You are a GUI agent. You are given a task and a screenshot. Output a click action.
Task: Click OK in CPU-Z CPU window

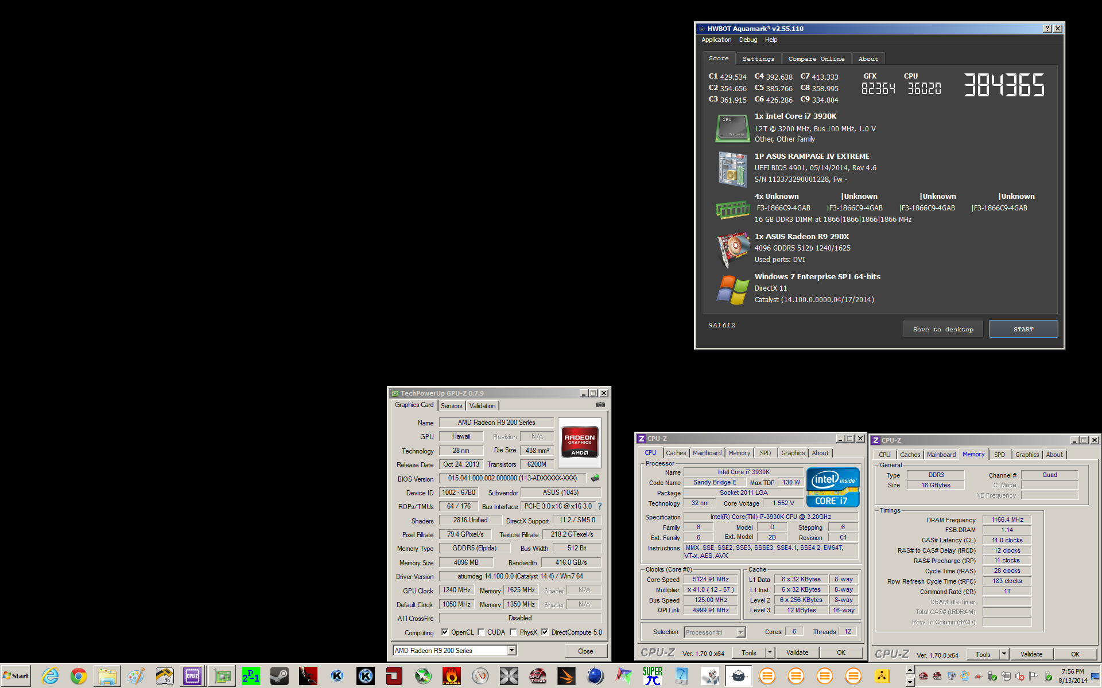click(841, 652)
